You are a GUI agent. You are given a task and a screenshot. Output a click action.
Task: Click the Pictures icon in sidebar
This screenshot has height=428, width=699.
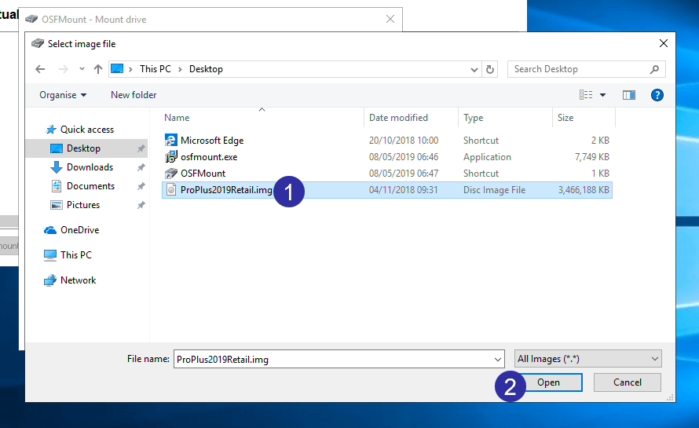pyautogui.click(x=57, y=205)
